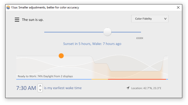Click the Location: 42.7°N, 23.3°E text
This screenshot has width=188, height=105.
[x=146, y=88]
